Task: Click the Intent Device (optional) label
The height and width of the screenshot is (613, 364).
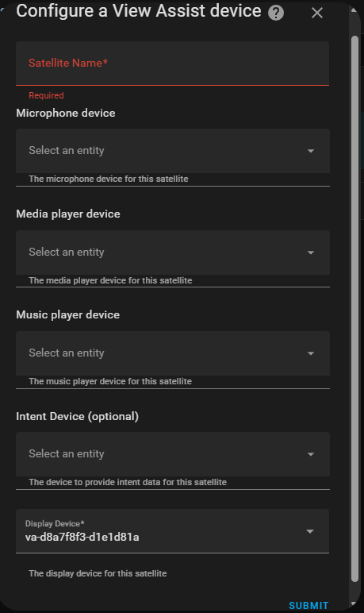Action: [78, 417]
